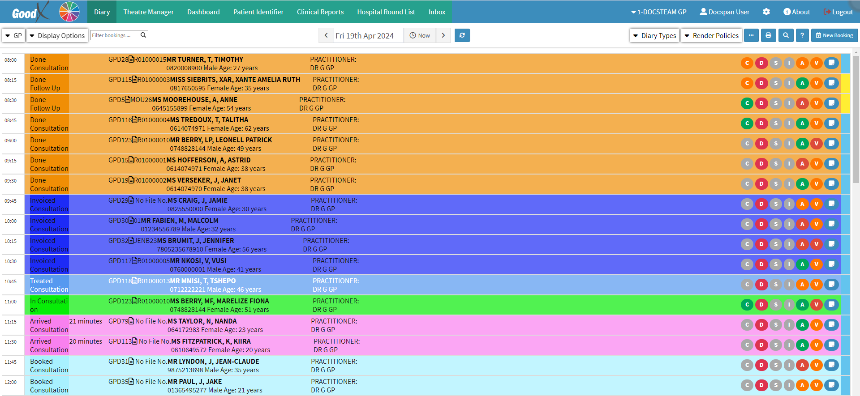Image resolution: width=860 pixels, height=396 pixels.
Task: Switch to the Theatre Manager tab
Action: tap(148, 12)
